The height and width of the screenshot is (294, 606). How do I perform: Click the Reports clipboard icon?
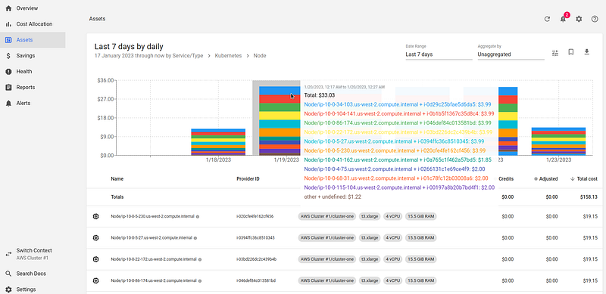pos(8,87)
